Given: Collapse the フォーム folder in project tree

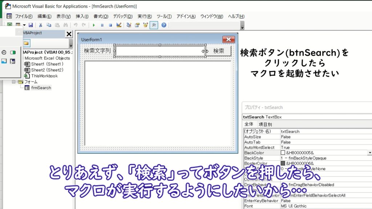Looking at the screenshot, I should (14, 82).
